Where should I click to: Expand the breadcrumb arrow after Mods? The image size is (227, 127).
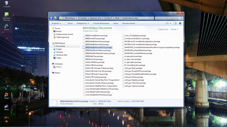point(121,18)
